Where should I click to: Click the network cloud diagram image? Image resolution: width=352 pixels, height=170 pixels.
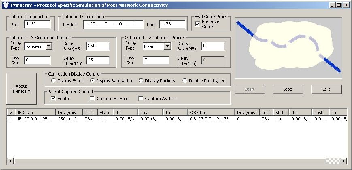coord(288,48)
